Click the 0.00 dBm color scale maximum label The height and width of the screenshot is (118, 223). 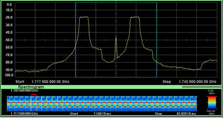(212, 92)
